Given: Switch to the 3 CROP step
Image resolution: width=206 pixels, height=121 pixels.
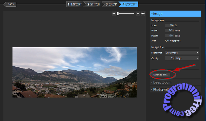Looking at the screenshot, I should click(111, 4).
